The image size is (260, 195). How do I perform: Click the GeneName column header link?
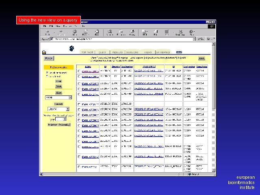(x=201, y=67)
